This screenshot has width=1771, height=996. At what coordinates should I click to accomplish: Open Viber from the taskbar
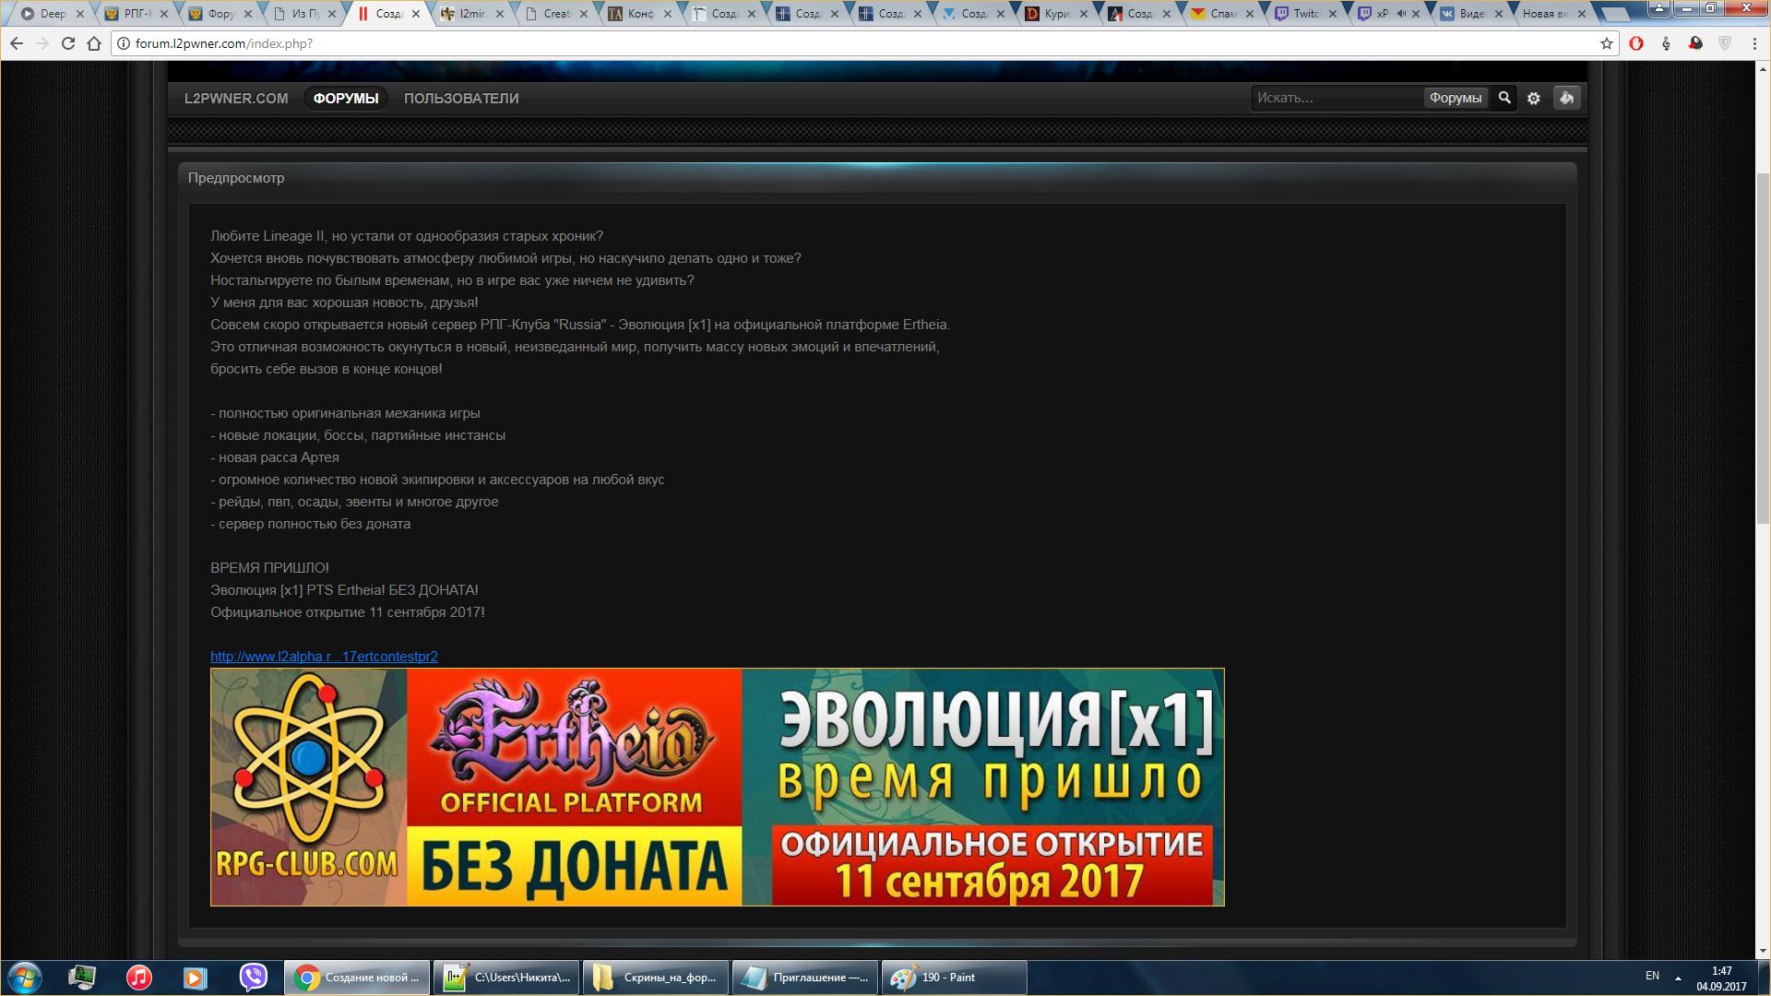pyautogui.click(x=253, y=978)
